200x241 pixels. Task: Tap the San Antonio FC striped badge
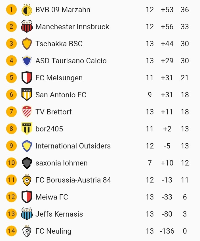[x=27, y=95]
